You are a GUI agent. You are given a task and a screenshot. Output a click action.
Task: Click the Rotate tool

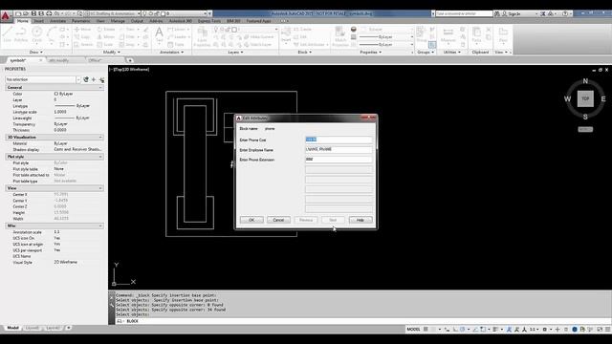coord(106,30)
